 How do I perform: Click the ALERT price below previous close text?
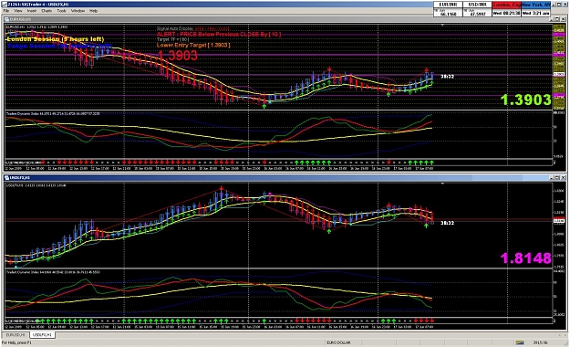click(x=219, y=34)
